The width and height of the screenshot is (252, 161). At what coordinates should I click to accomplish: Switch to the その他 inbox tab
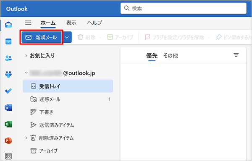[171, 56]
